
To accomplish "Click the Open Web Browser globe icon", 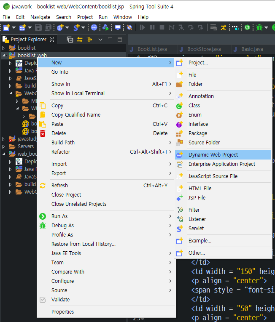I will coord(94,27).
